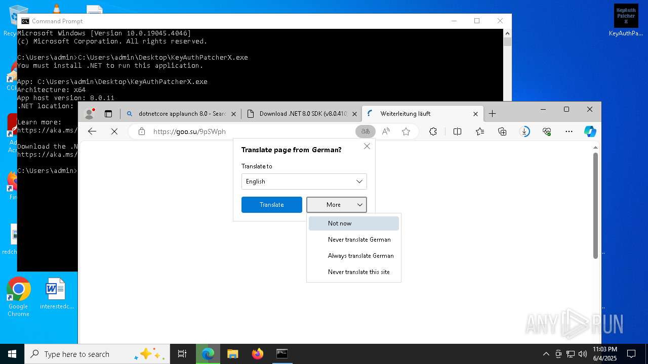This screenshot has width=648, height=364.
Task: Open Browser essentials heart icon
Action: (547, 131)
